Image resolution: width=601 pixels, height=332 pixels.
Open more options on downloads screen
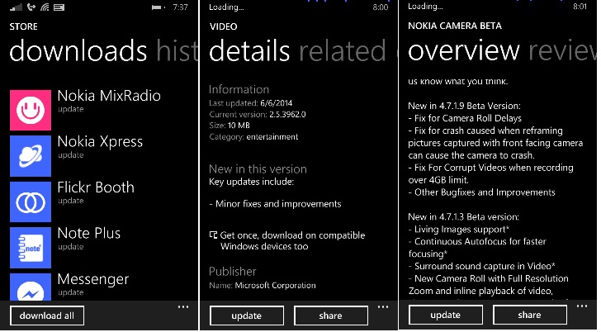[x=183, y=306]
